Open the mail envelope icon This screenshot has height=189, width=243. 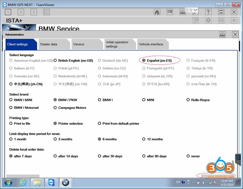coord(221,20)
